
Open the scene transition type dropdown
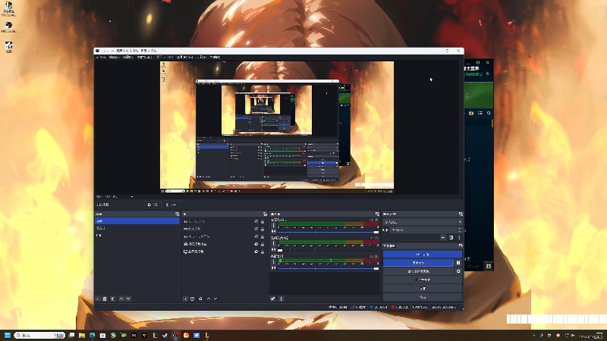[423, 222]
